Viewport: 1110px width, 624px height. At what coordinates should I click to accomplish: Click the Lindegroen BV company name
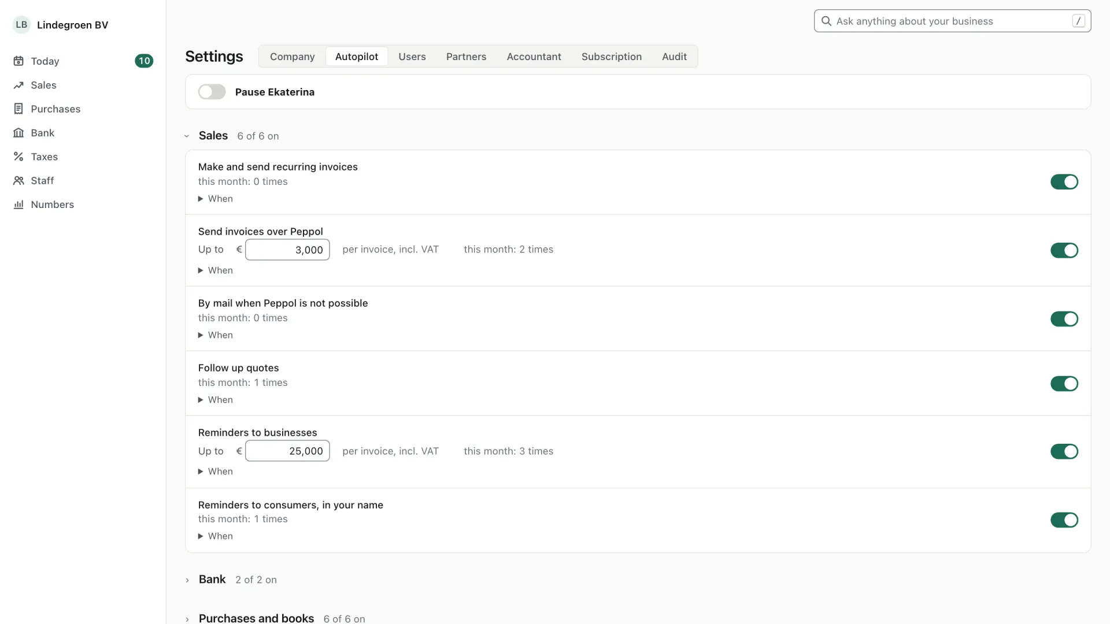click(x=72, y=25)
